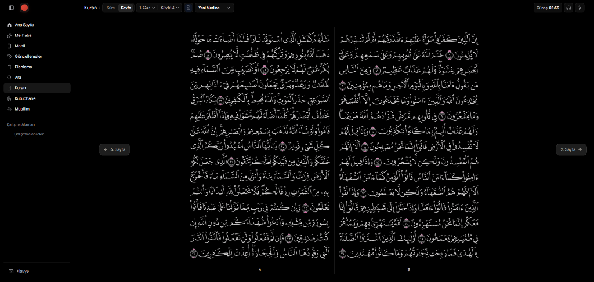Switch to the Süre tab
Screen dimensions: 594x282
[x=111, y=8]
